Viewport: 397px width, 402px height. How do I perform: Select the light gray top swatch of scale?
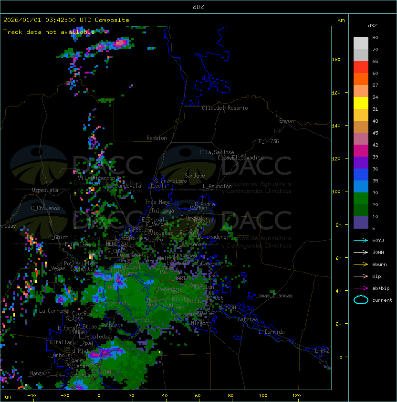361,43
